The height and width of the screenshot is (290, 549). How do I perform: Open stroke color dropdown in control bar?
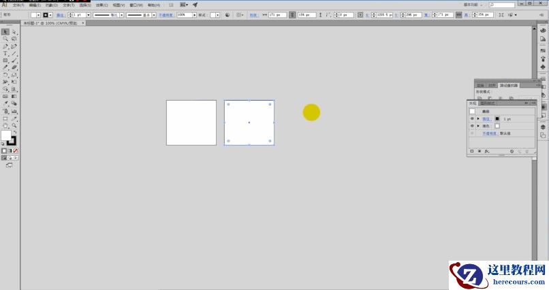coord(50,15)
